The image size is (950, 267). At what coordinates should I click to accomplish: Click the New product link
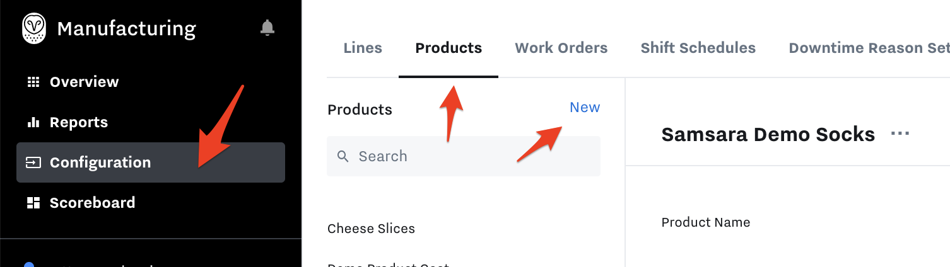click(x=585, y=108)
